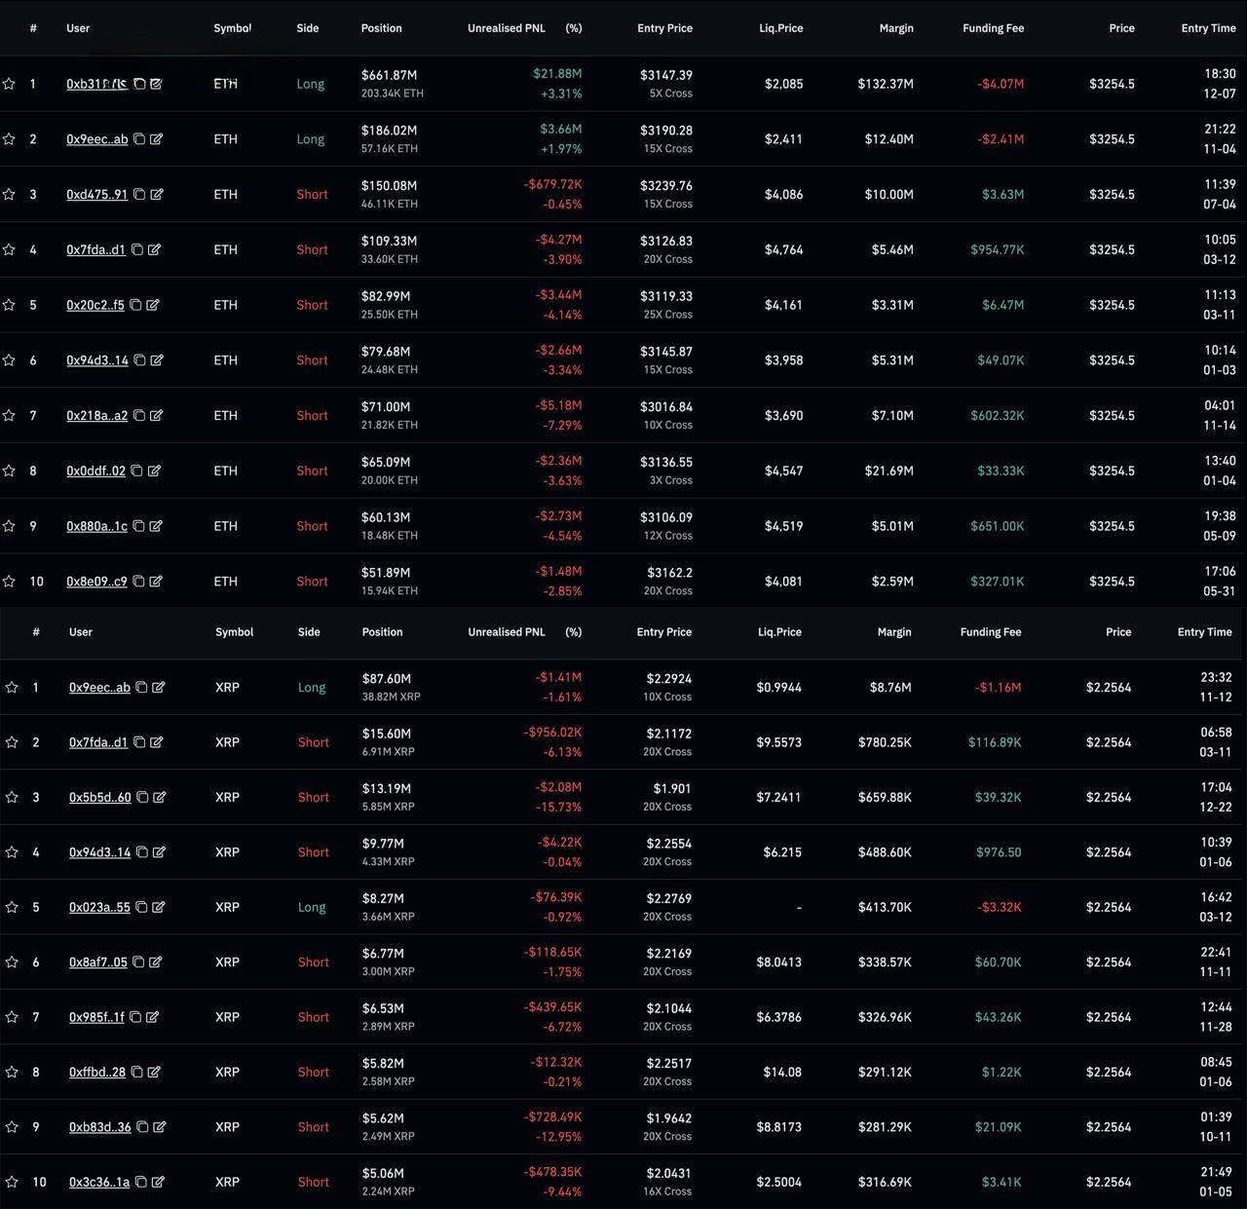
Task: Copy the 0x5b5d..60 XRP trader address
Action: click(x=142, y=797)
